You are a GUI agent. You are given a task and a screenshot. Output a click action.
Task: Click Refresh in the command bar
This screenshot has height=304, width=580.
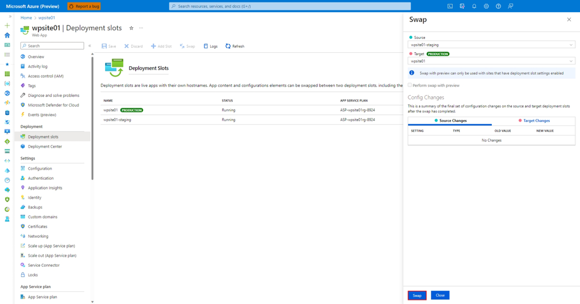point(235,46)
